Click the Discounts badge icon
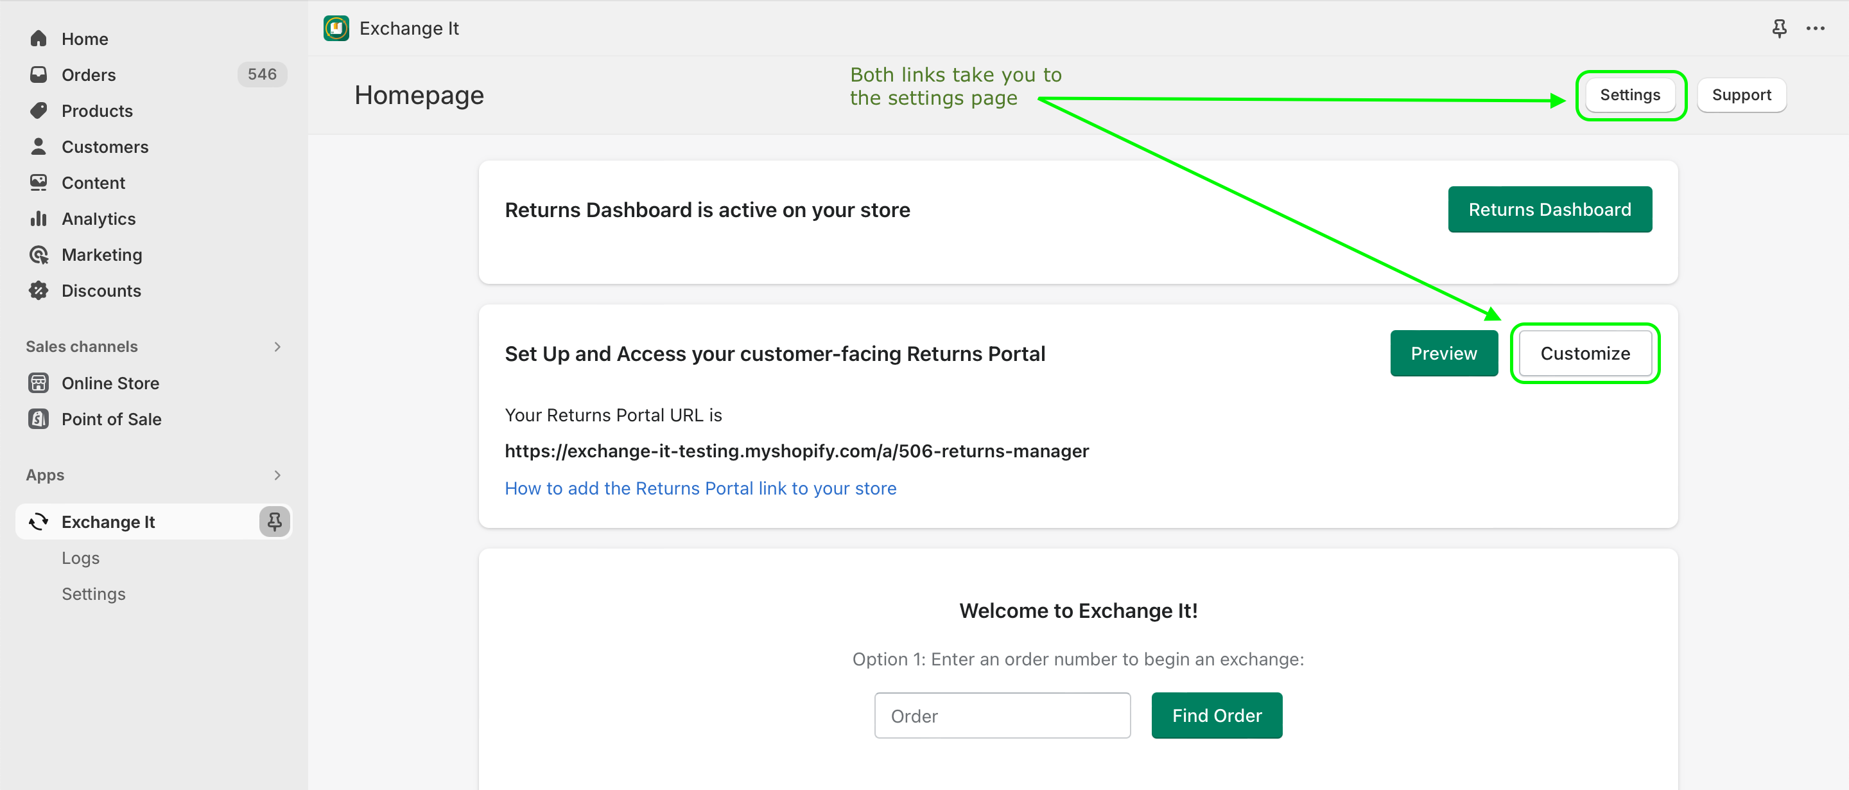The width and height of the screenshot is (1849, 790). click(39, 290)
